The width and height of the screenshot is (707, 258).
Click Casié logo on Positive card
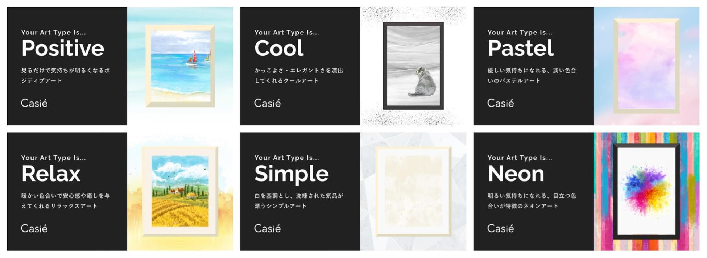click(x=34, y=103)
